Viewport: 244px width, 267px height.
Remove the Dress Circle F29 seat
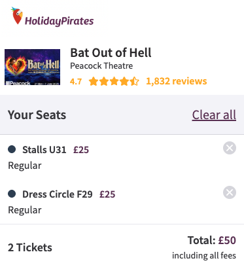(x=230, y=192)
